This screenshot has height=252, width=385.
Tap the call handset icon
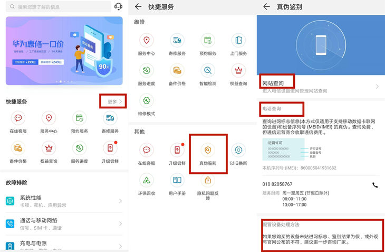[x=375, y=185]
